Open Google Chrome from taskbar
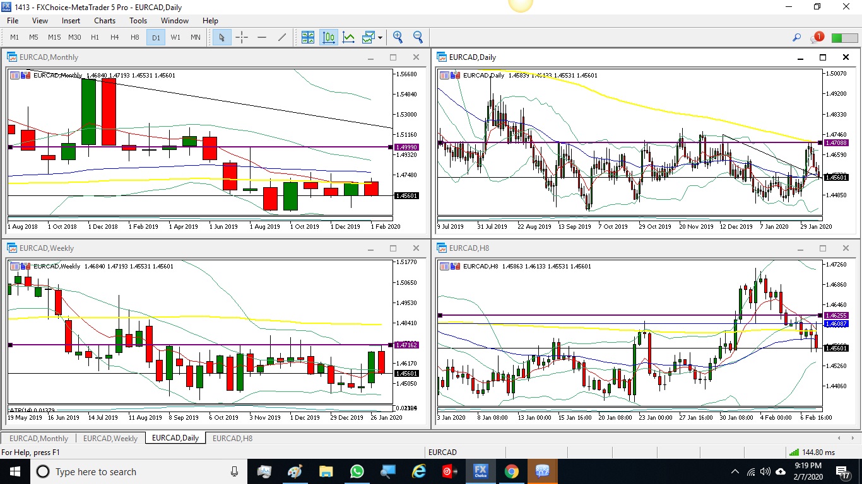Viewport: 862px width, 484px height. point(512,471)
